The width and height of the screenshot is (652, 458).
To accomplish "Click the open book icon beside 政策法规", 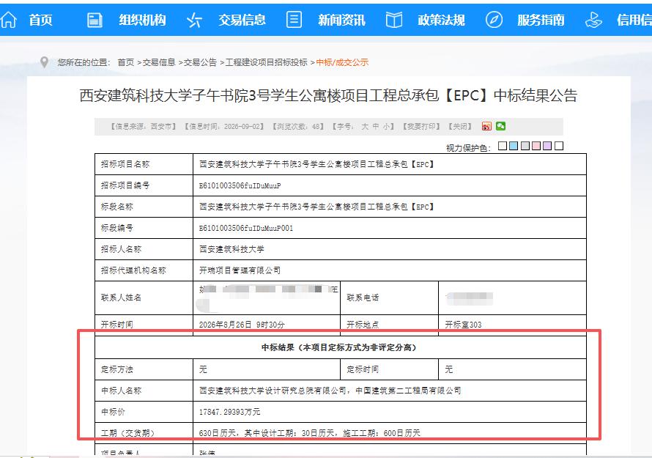I will [394, 20].
